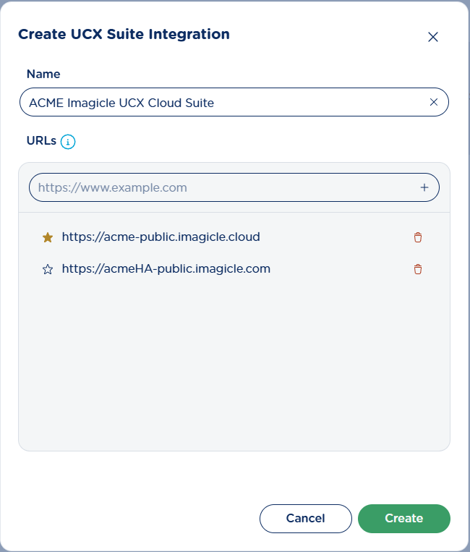The width and height of the screenshot is (470, 552).
Task: Click the Name field label
Action: click(x=43, y=74)
